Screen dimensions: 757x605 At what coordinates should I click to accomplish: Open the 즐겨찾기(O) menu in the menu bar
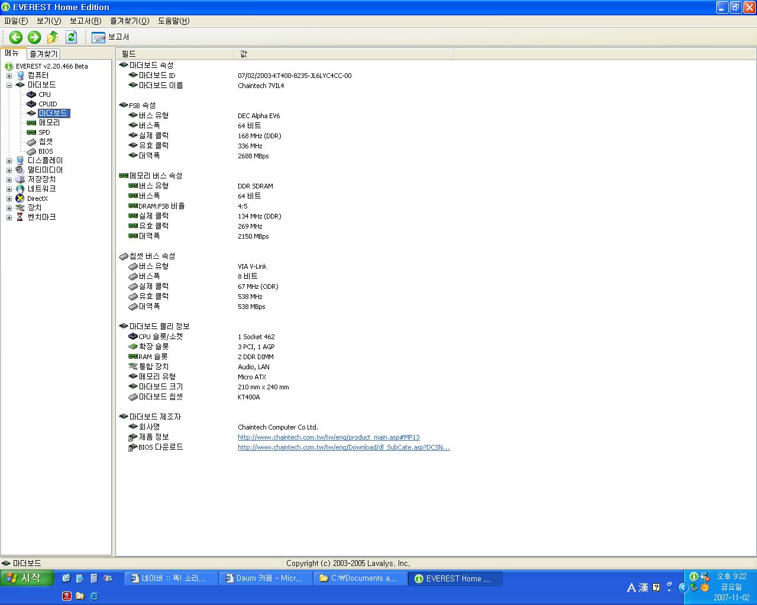tap(130, 21)
